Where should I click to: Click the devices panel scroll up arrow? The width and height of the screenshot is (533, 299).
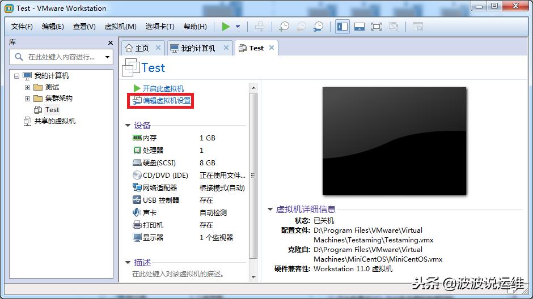click(253, 88)
